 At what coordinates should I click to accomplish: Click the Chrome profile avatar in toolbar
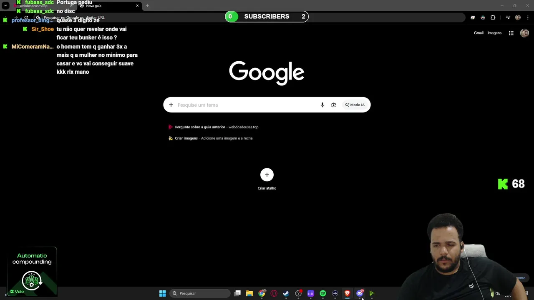[x=518, y=17]
